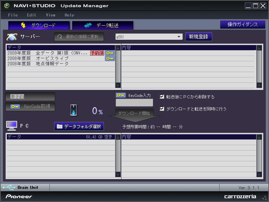Click the server globe icon
Image resolution: width=269 pixels, height=202 pixels.
(x=12, y=37)
